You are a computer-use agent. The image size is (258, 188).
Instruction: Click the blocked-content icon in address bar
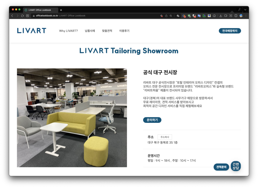pyautogui.click(x=162, y=16)
